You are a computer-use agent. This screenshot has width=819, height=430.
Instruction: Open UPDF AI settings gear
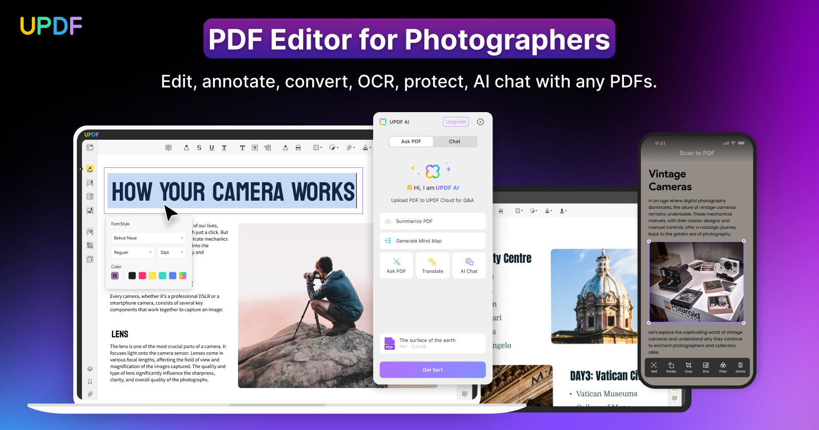point(480,122)
